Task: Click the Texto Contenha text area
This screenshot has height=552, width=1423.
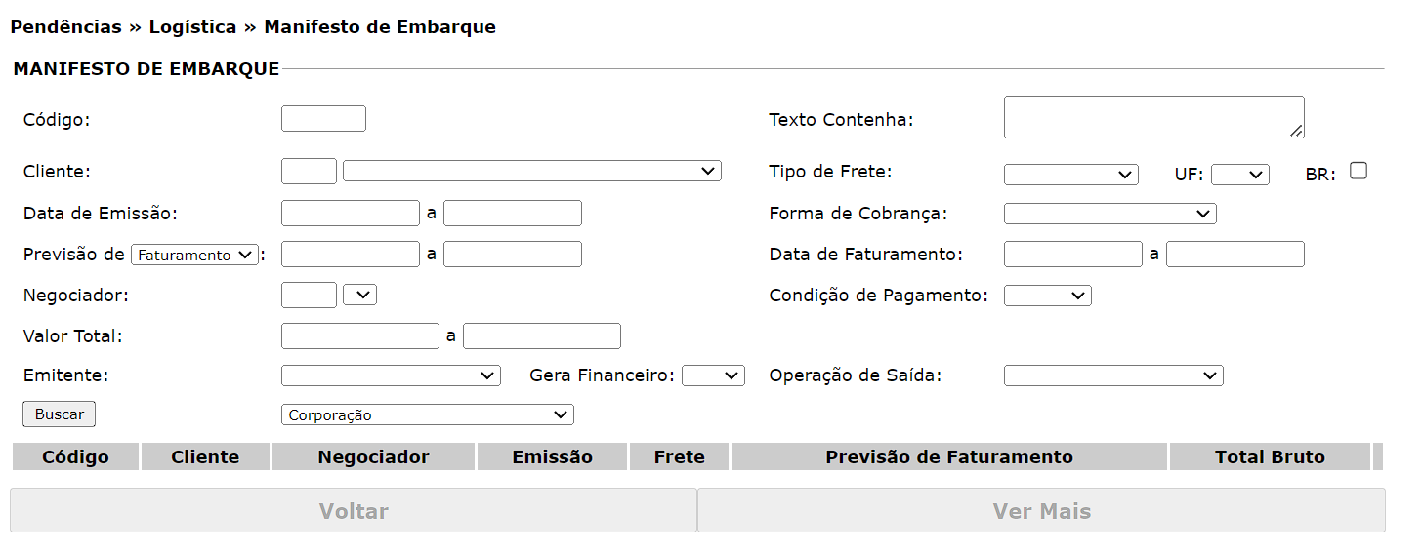Action: 1153,117
